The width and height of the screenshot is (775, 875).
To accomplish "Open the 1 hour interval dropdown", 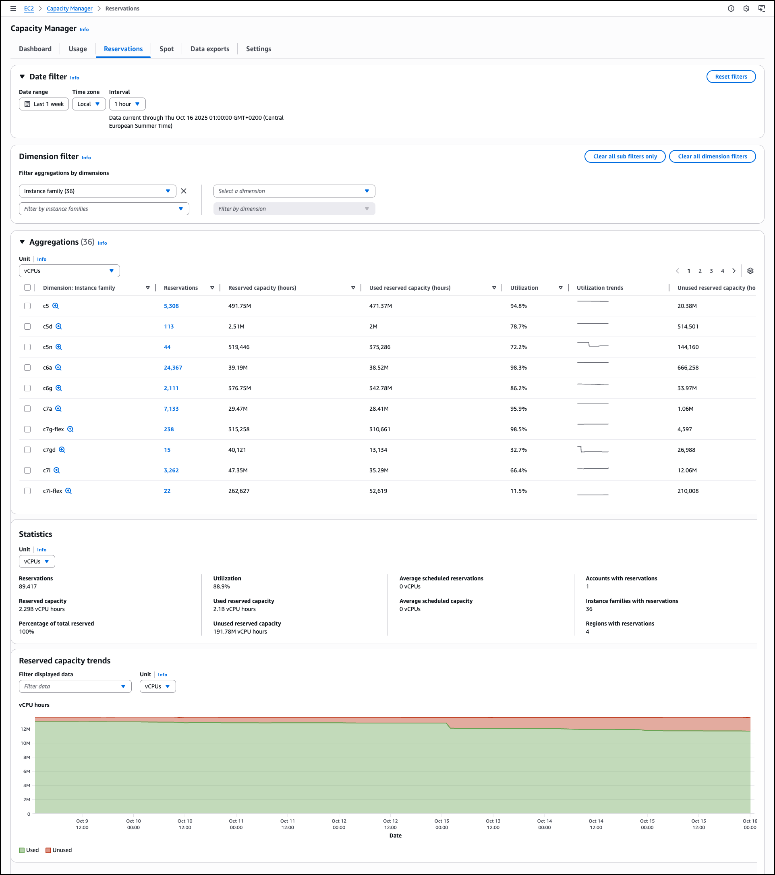I will [127, 104].
